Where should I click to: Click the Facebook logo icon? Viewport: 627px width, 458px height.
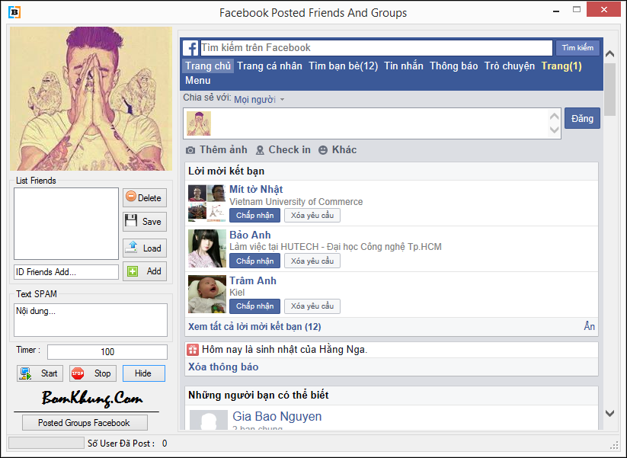click(x=190, y=48)
